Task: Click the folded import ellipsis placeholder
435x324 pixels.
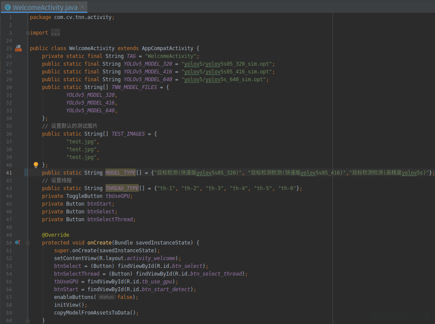Action: (55, 33)
